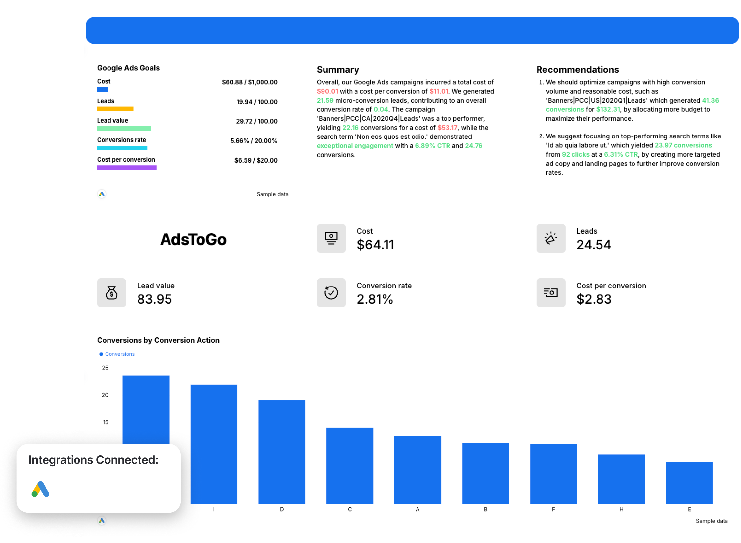This screenshot has width=741, height=543.
Task: Click the Lead value money bag icon
Action: pyautogui.click(x=111, y=293)
